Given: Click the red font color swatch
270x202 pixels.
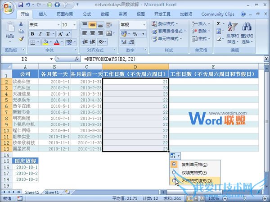Looking at the screenshot, I should tap(57, 42).
